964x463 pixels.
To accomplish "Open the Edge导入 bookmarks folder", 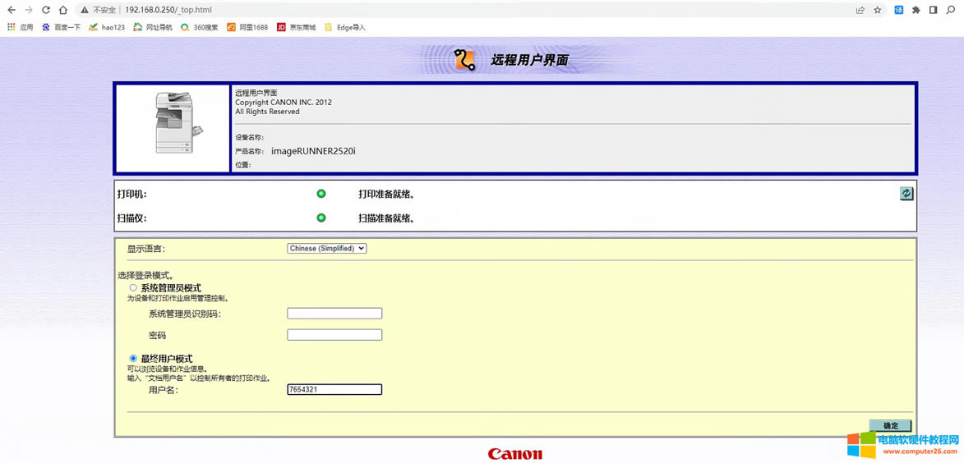I will (345, 27).
